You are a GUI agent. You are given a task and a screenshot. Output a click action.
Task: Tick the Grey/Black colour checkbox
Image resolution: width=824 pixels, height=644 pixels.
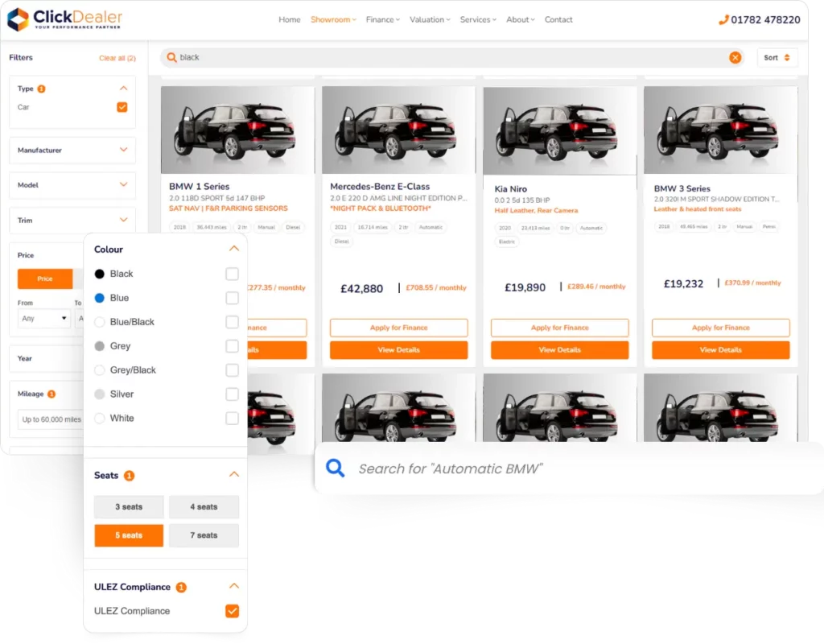(232, 370)
